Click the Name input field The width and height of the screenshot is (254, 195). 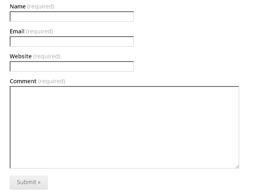point(72,16)
